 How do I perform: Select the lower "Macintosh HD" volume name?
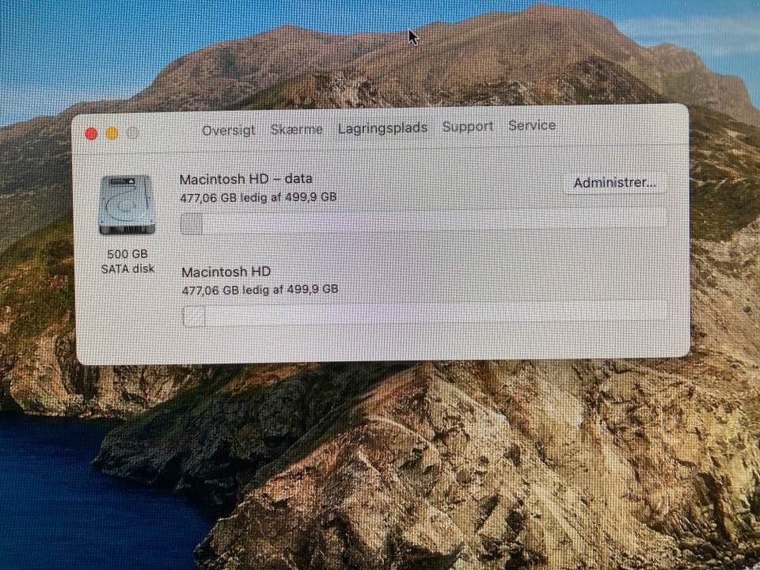pyautogui.click(x=226, y=272)
